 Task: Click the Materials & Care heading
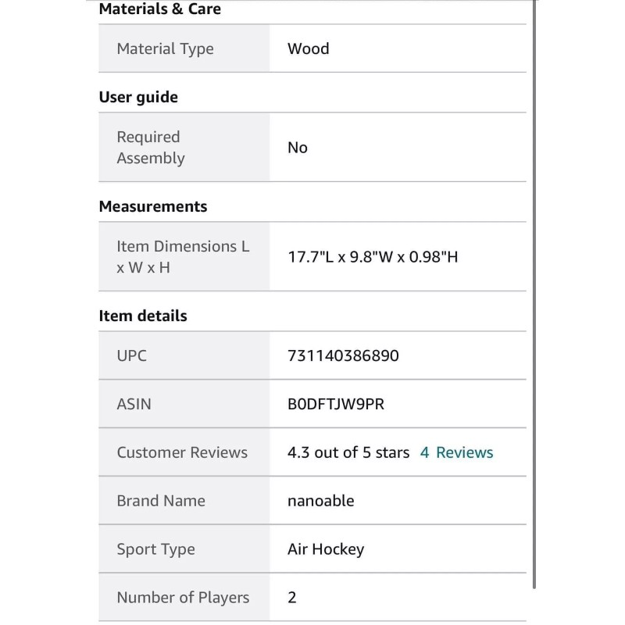pyautogui.click(x=159, y=9)
